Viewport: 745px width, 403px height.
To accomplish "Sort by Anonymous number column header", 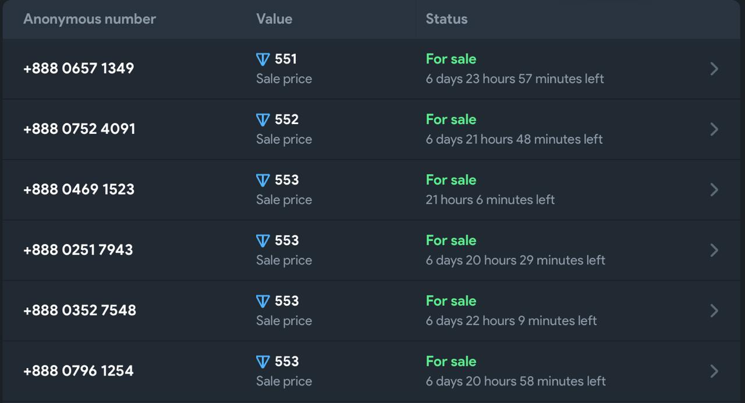I will [90, 19].
